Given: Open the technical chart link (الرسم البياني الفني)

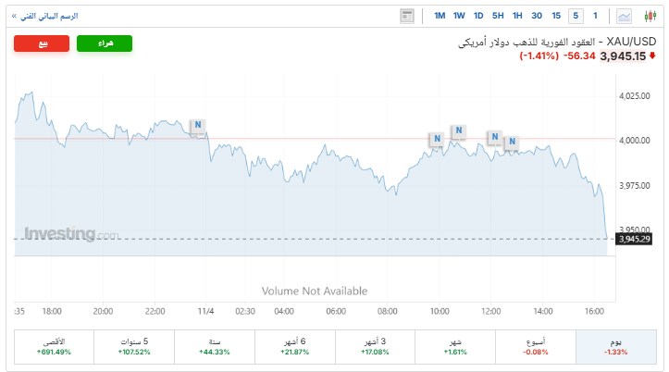Looking at the screenshot, I should click(44, 16).
